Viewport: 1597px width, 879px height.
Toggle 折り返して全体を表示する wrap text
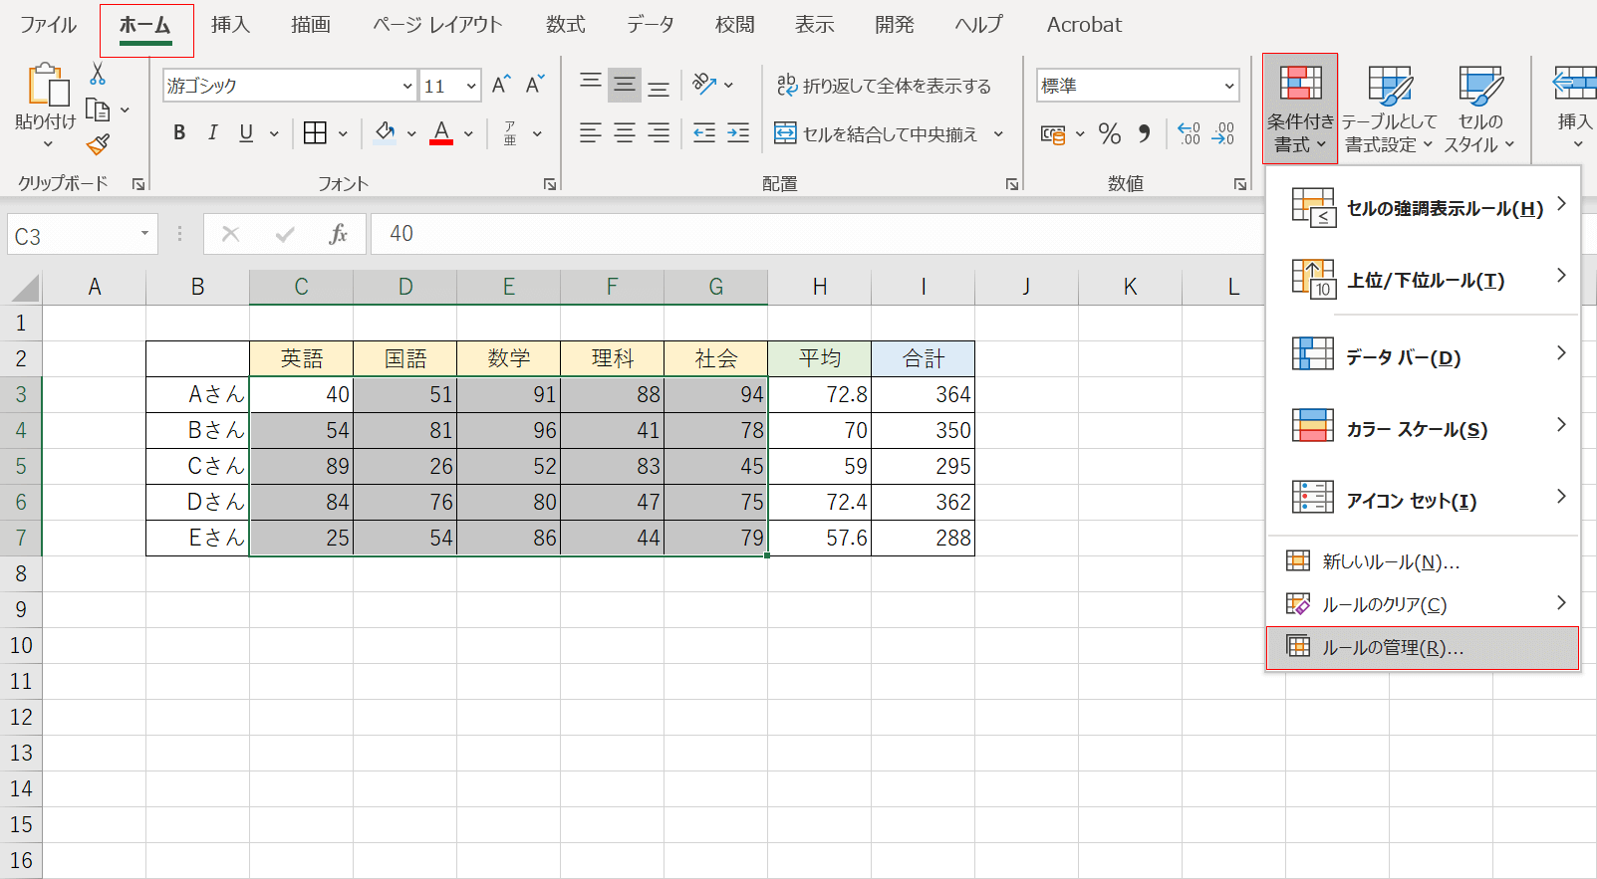(x=884, y=86)
